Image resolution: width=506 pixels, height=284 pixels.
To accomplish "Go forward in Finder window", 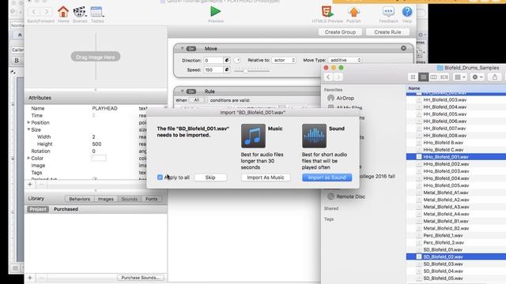I will click(338, 77).
